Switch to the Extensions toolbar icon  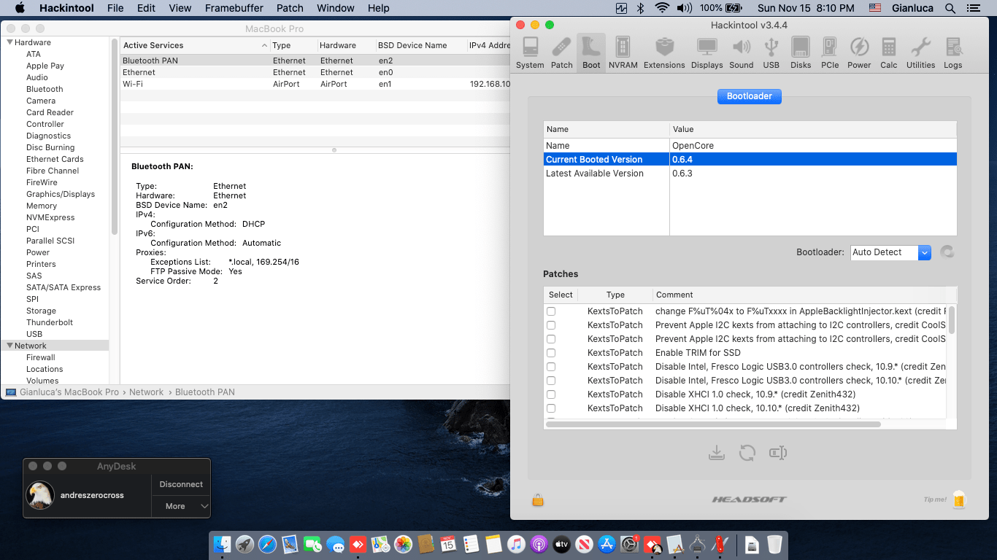click(x=664, y=52)
